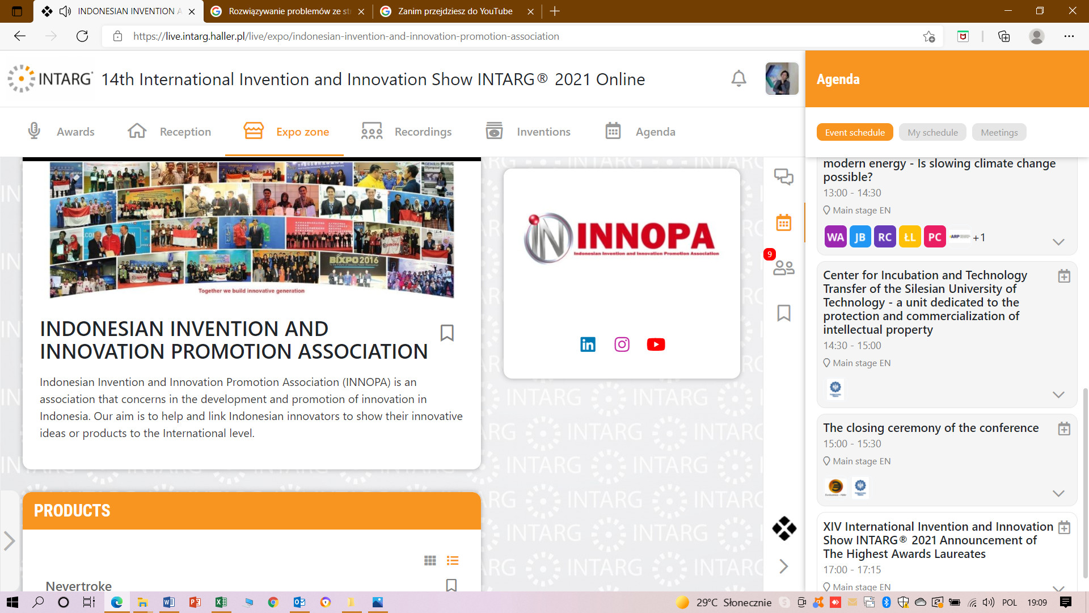
Task: Click the exhibitor photo collage banner
Action: click(x=252, y=229)
